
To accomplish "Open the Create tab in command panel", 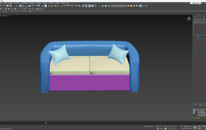I will point(194,17).
